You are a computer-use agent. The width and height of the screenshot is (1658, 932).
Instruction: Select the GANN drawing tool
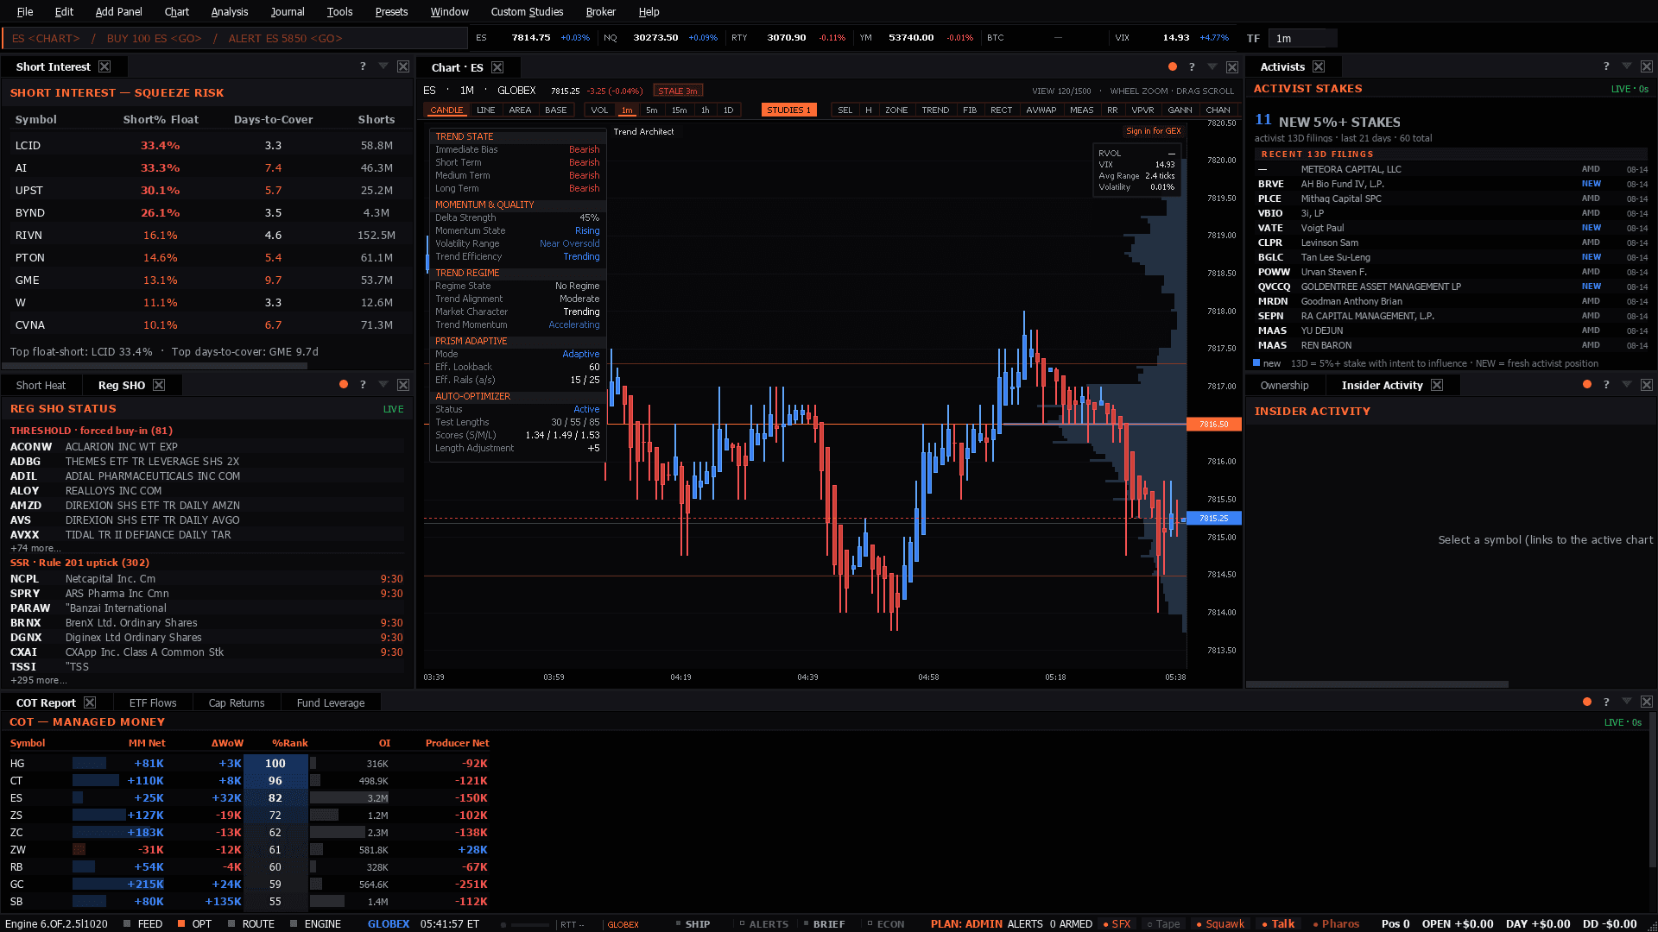pos(1180,110)
